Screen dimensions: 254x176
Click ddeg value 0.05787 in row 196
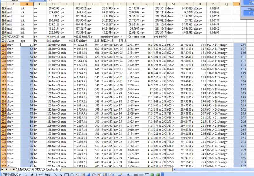213,20
